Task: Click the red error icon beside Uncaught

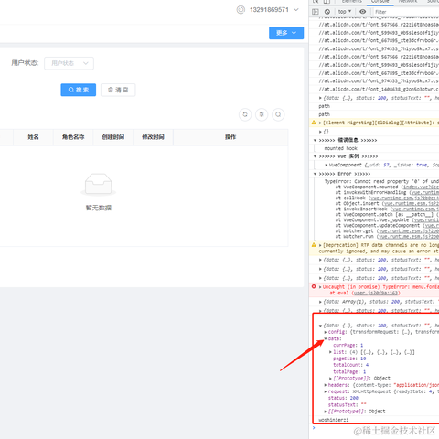Action: pyautogui.click(x=314, y=287)
